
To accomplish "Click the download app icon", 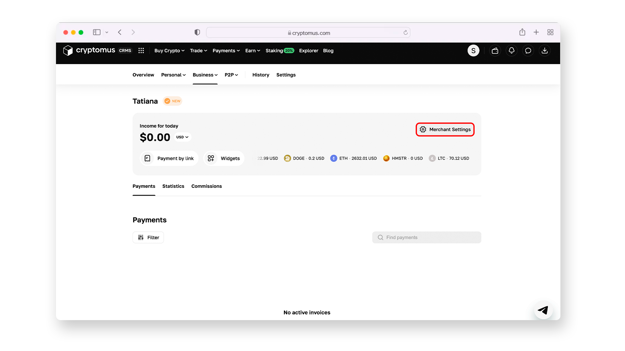I will tap(545, 51).
